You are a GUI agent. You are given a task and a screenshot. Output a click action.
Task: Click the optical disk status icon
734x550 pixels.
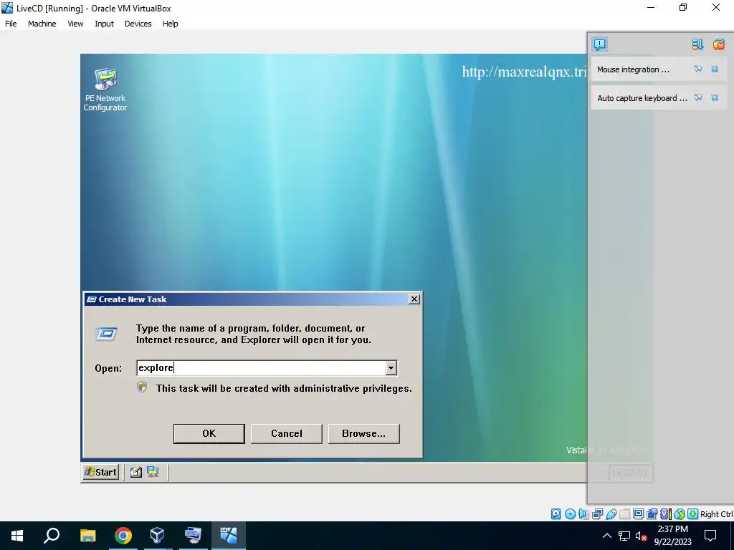click(570, 514)
